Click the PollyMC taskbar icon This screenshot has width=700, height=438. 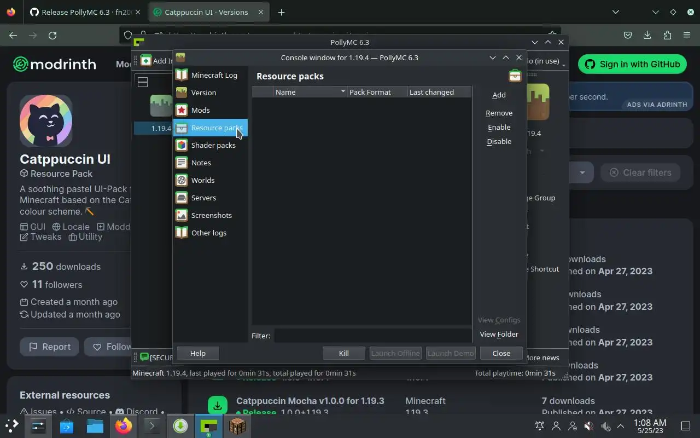209,426
